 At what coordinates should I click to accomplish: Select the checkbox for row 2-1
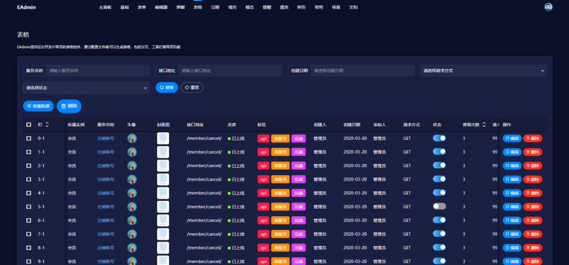[x=28, y=166]
